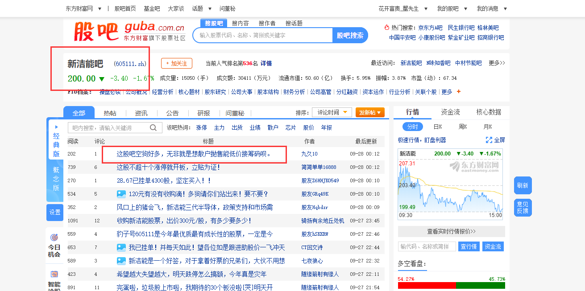
Task: Click main stock search input field
Action: pos(263,35)
